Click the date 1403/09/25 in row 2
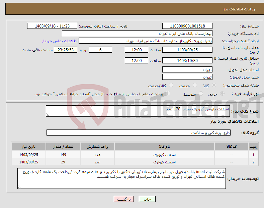Viewport: 264px width, 208px height. pos(28,162)
